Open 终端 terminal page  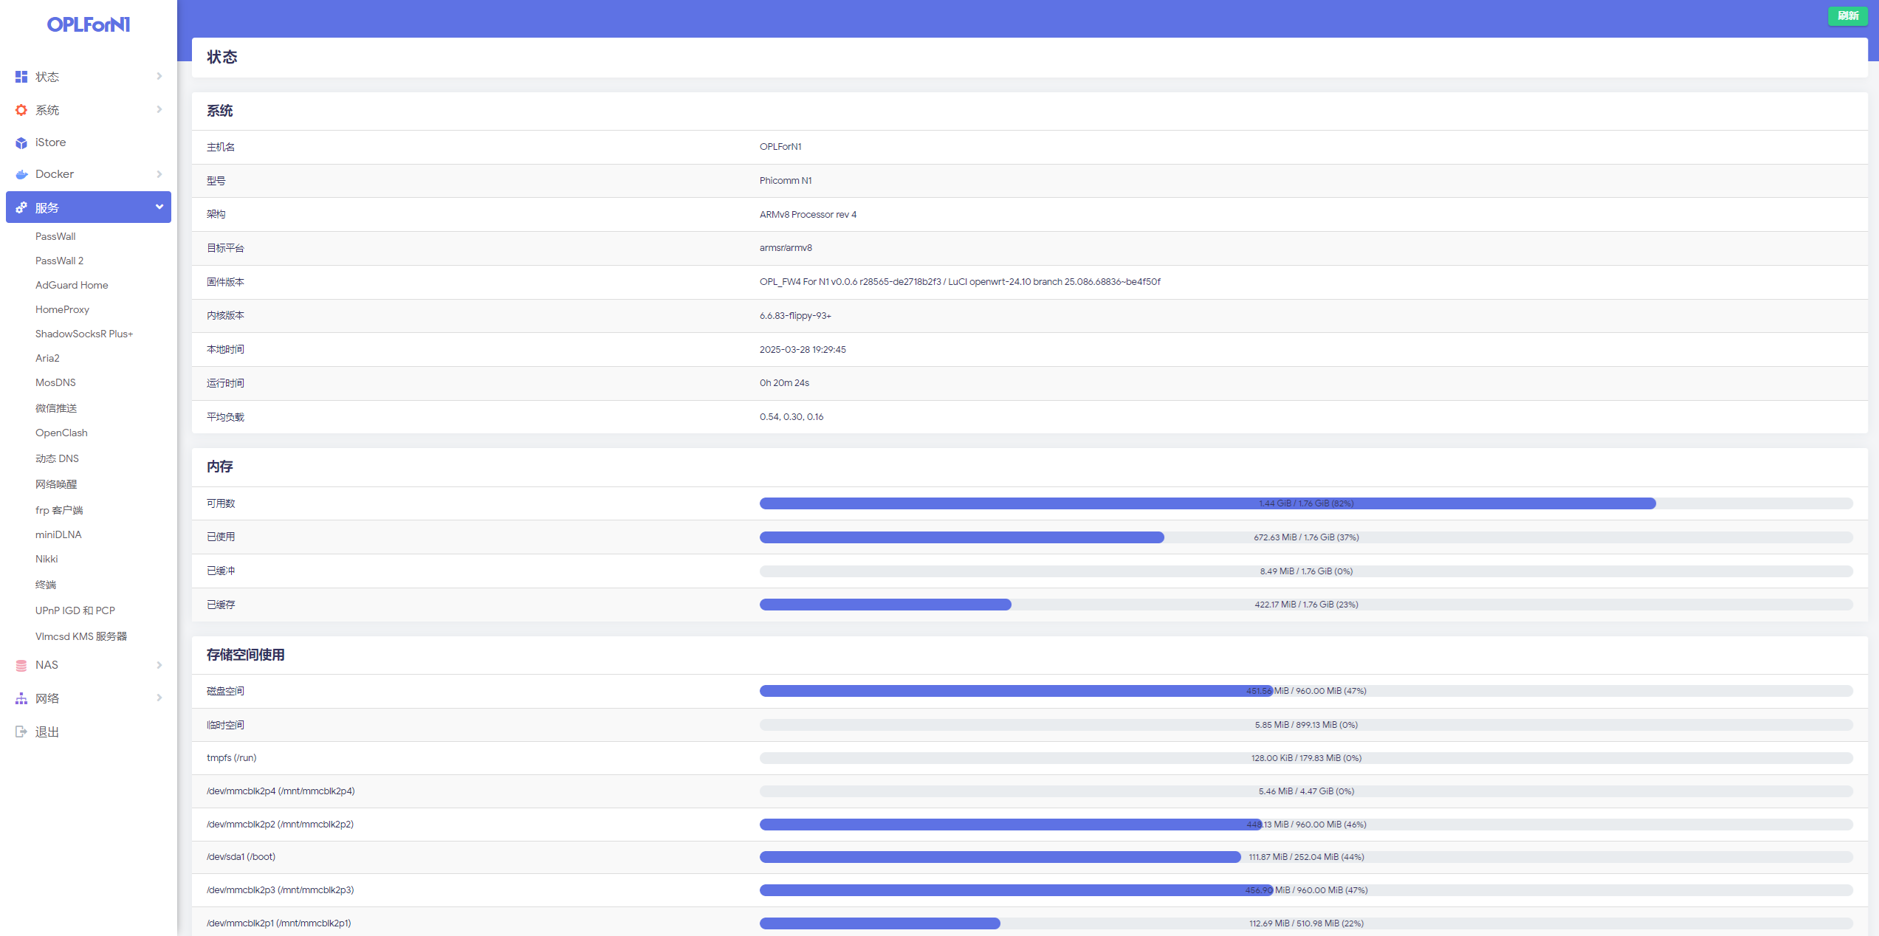coord(46,585)
